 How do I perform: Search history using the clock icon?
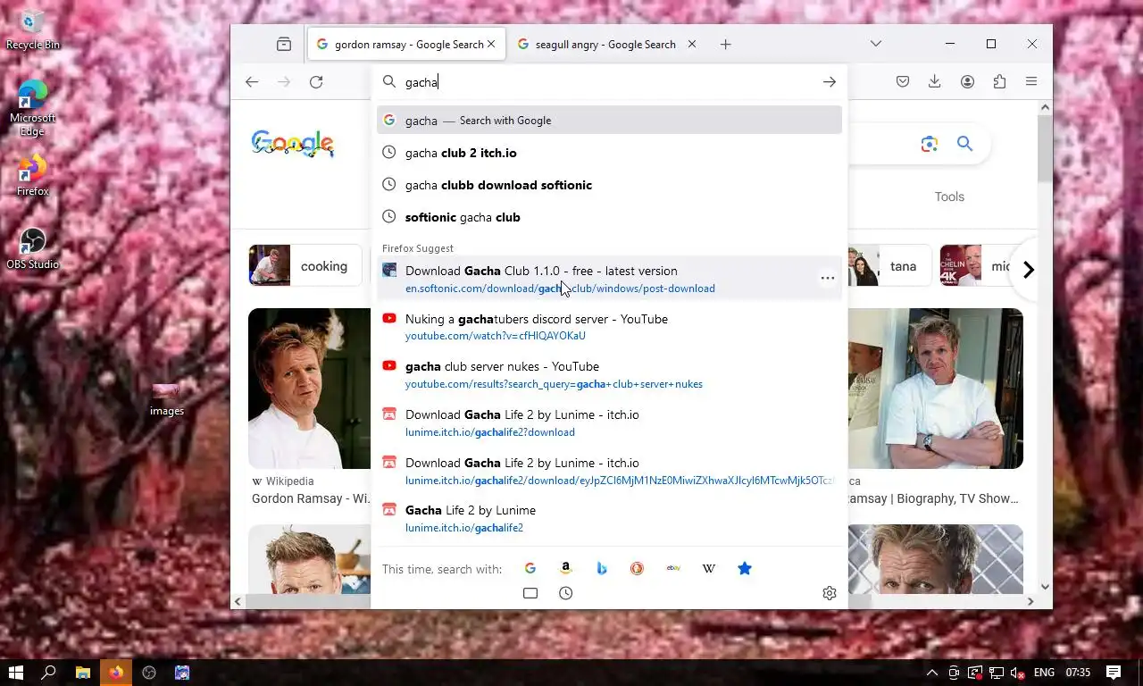tap(565, 593)
